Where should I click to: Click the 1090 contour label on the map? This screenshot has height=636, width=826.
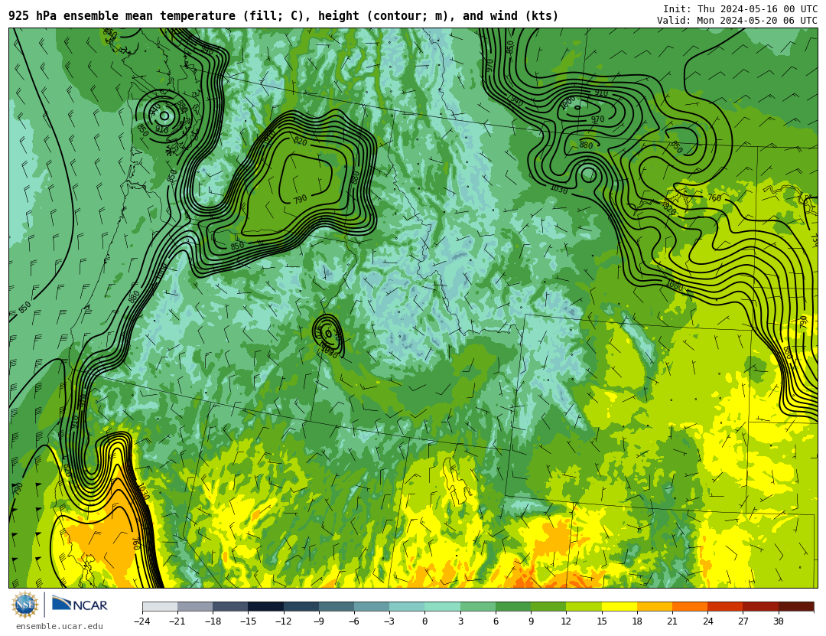point(330,351)
